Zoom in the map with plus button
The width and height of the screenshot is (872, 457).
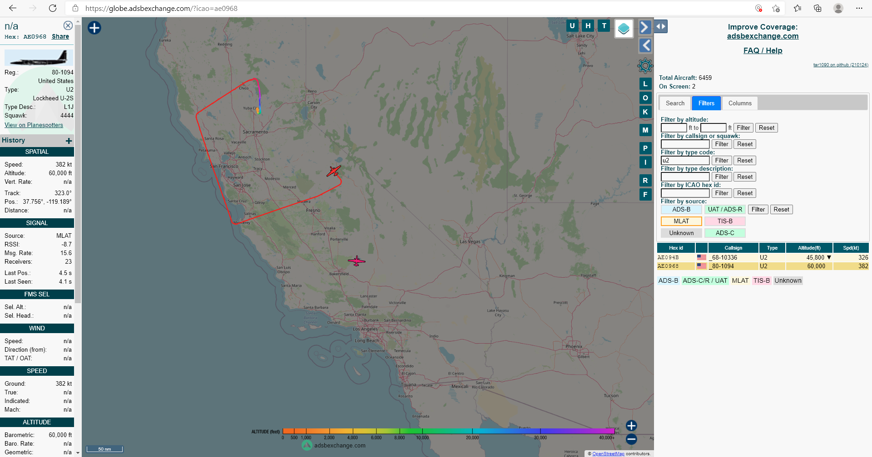point(631,425)
